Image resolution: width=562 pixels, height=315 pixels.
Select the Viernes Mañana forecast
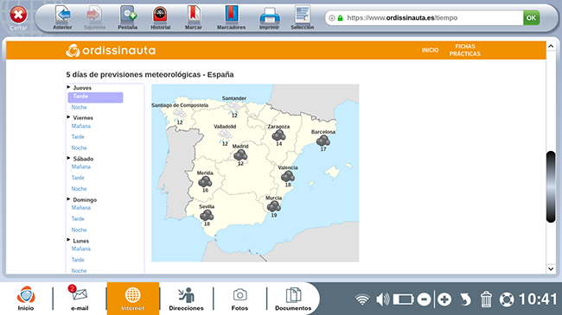coord(81,126)
